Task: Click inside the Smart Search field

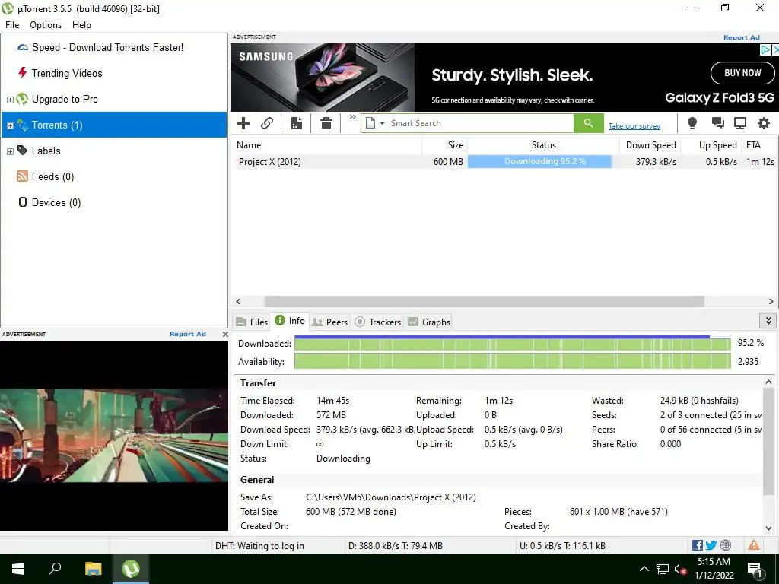Action: pos(479,123)
